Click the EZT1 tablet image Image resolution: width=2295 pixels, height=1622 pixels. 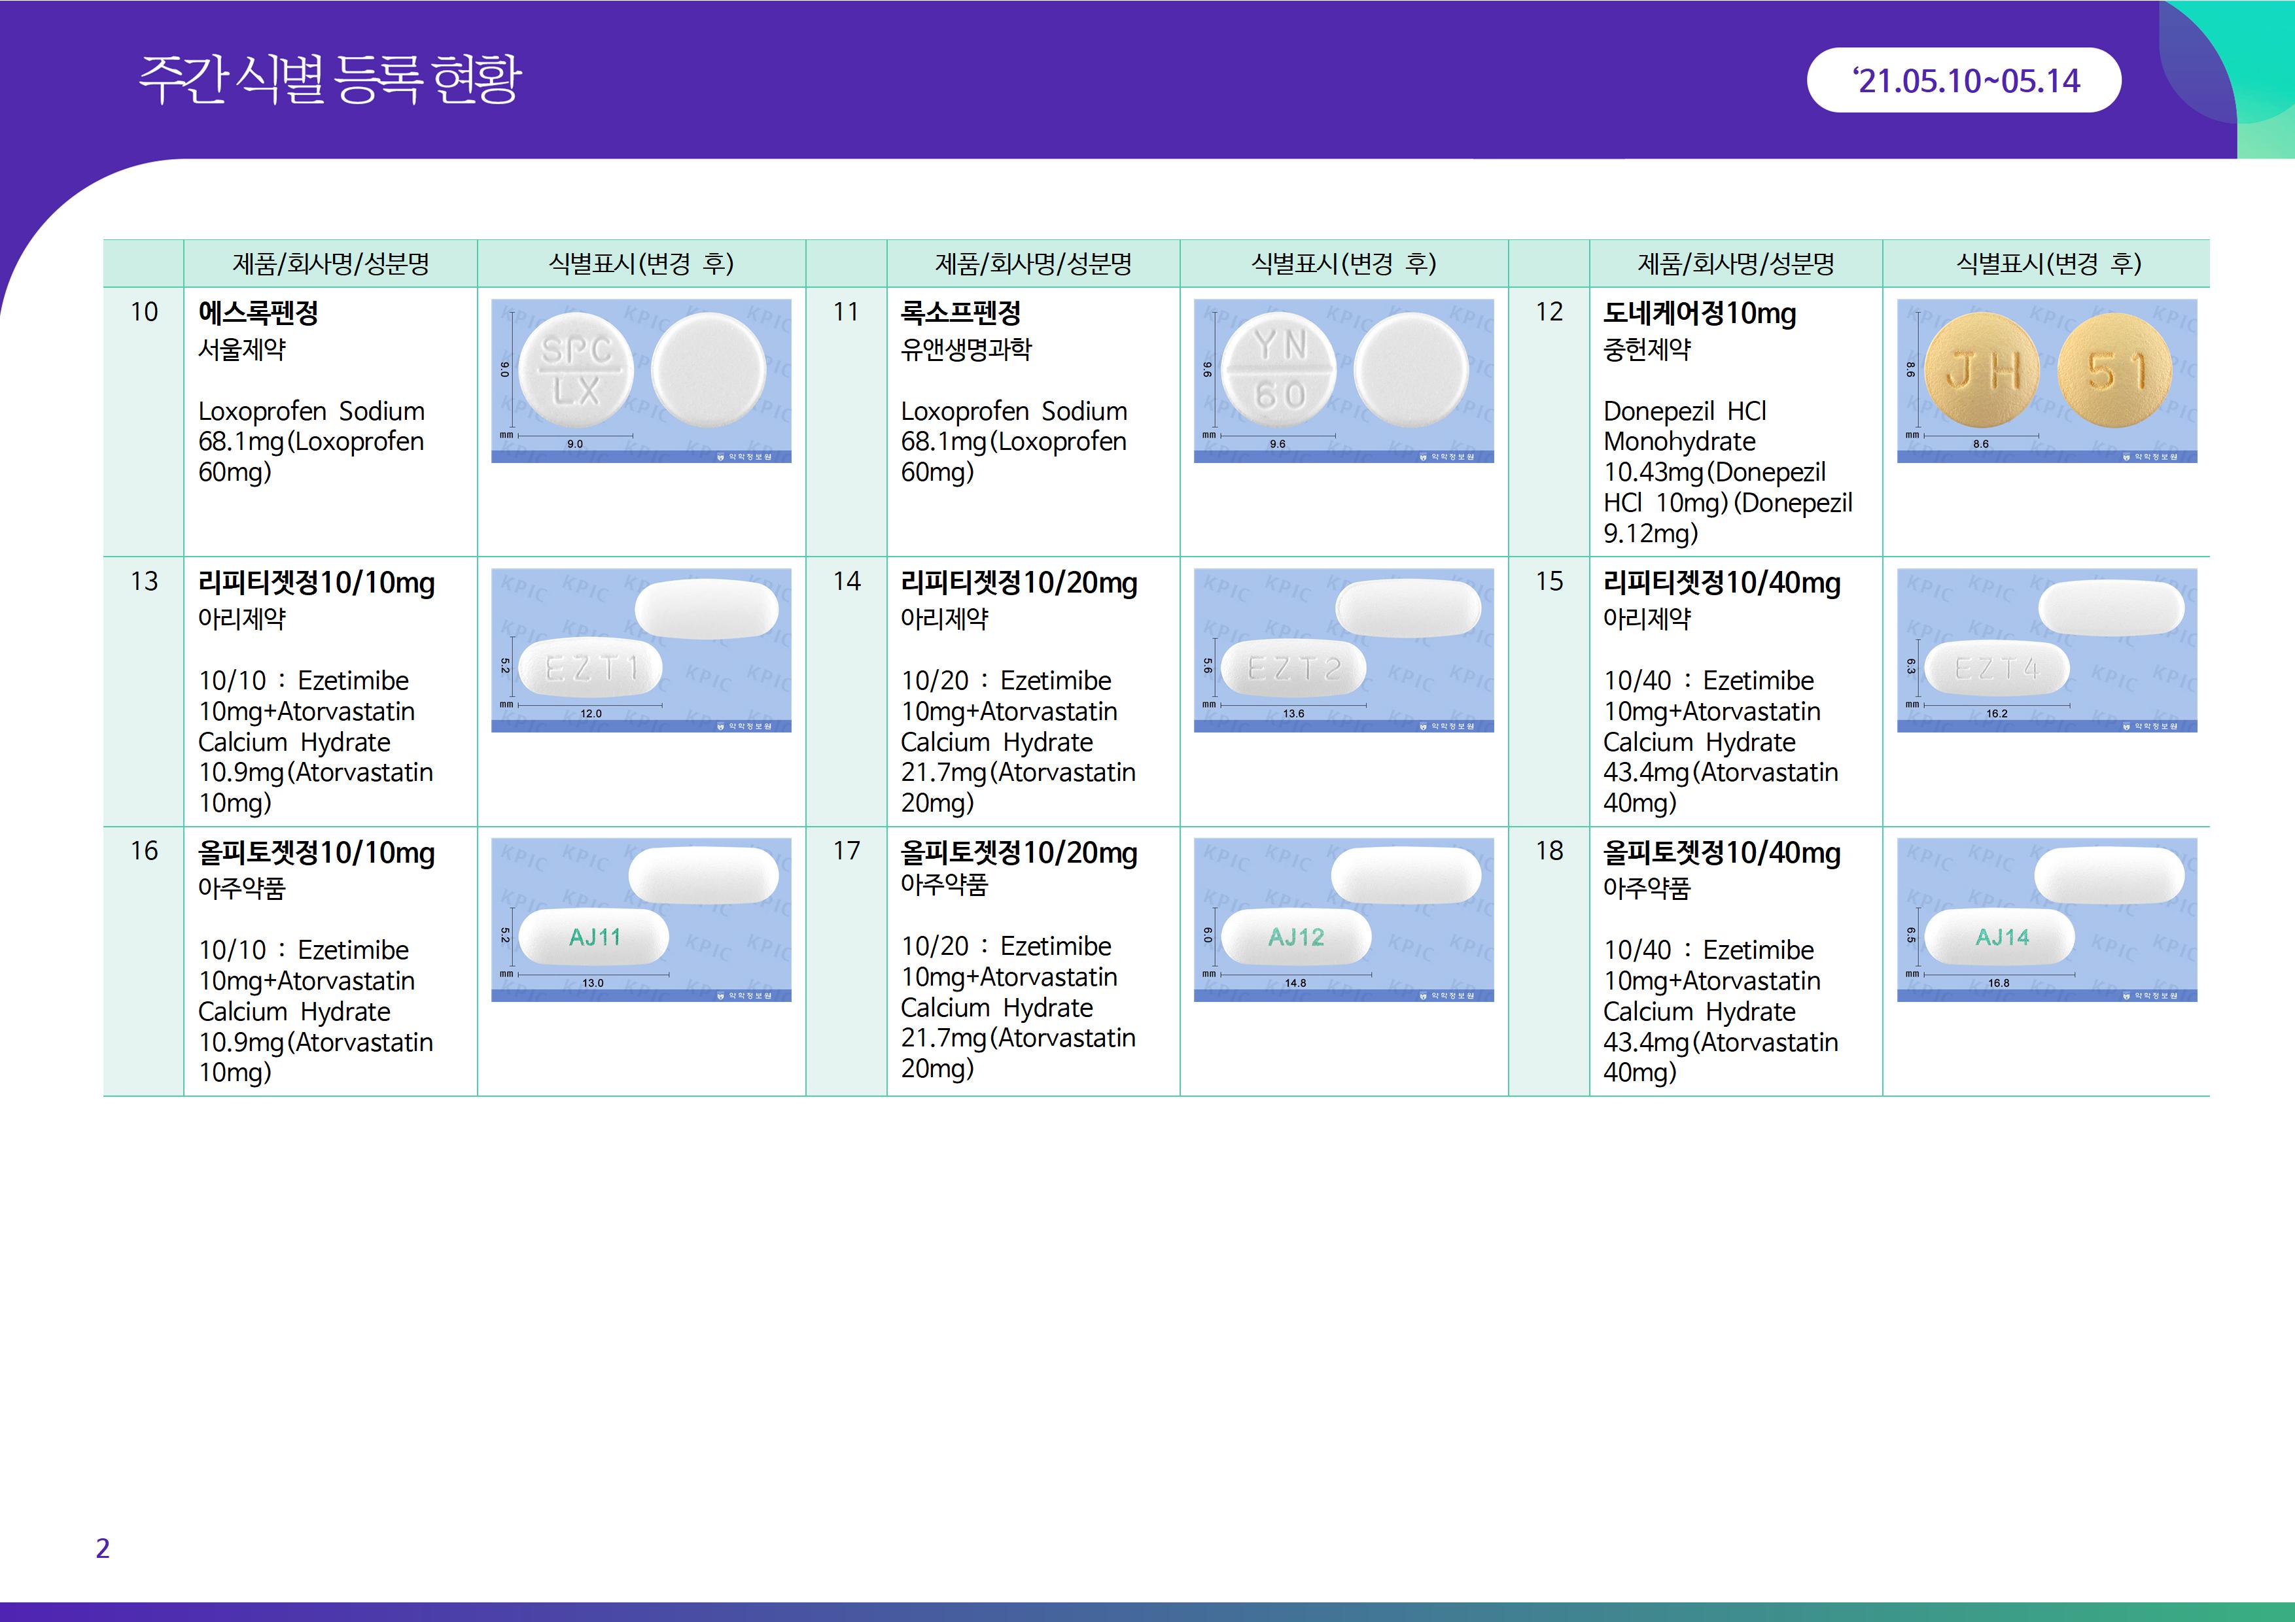pyautogui.click(x=640, y=649)
